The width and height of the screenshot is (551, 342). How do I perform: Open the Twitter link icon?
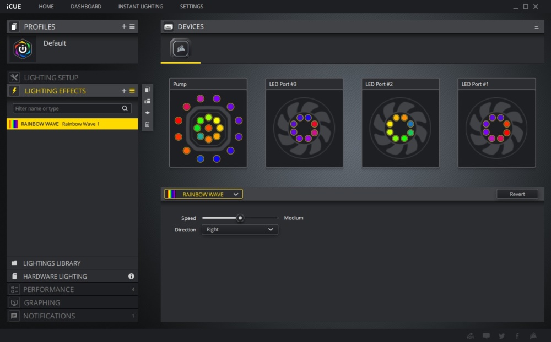[x=502, y=336]
